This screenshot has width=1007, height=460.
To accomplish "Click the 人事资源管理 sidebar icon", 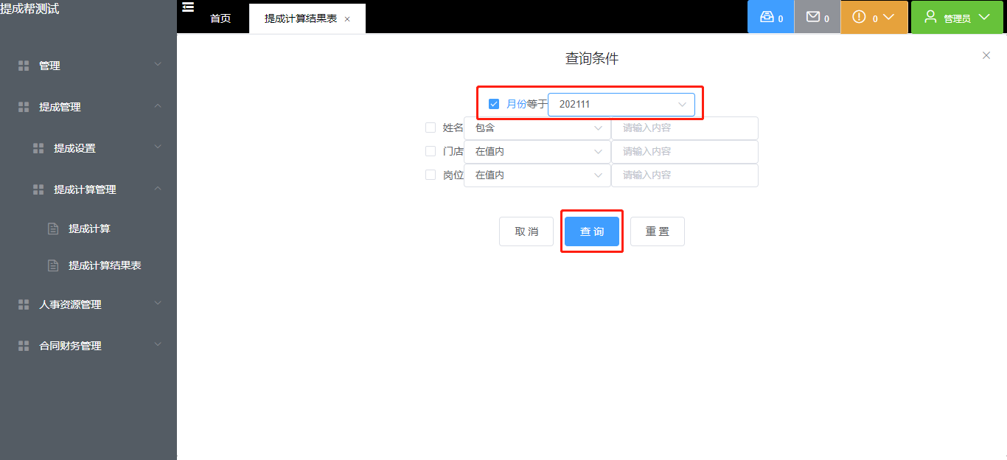I will click(23, 304).
